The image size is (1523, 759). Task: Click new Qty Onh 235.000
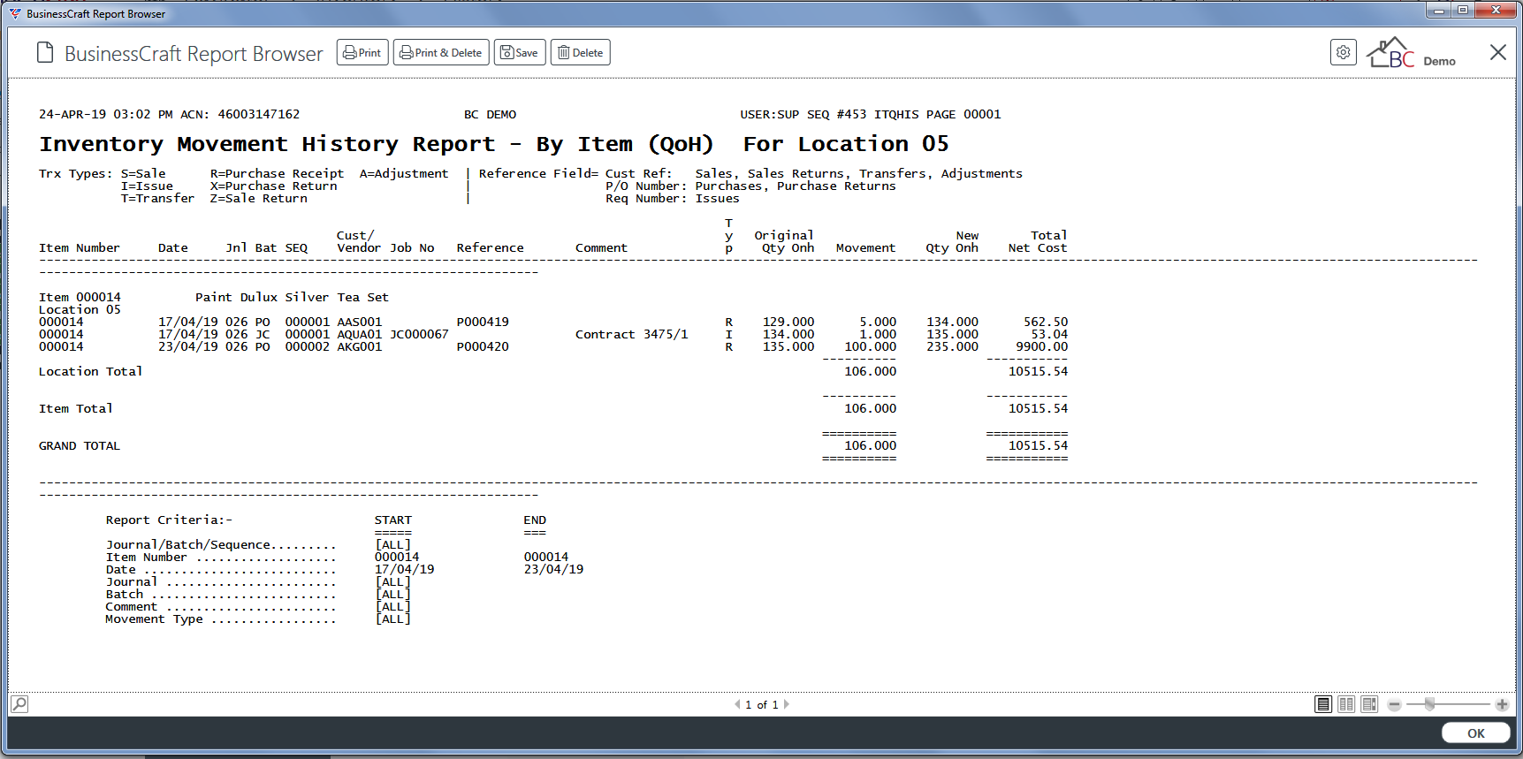click(952, 346)
